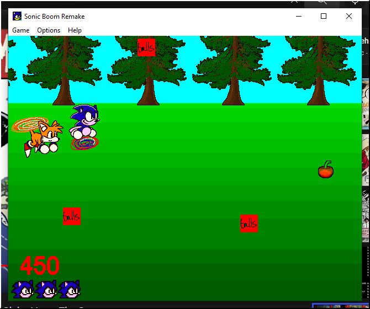Open the Game menu
Screen dimensions: 370x309
[x=21, y=30]
